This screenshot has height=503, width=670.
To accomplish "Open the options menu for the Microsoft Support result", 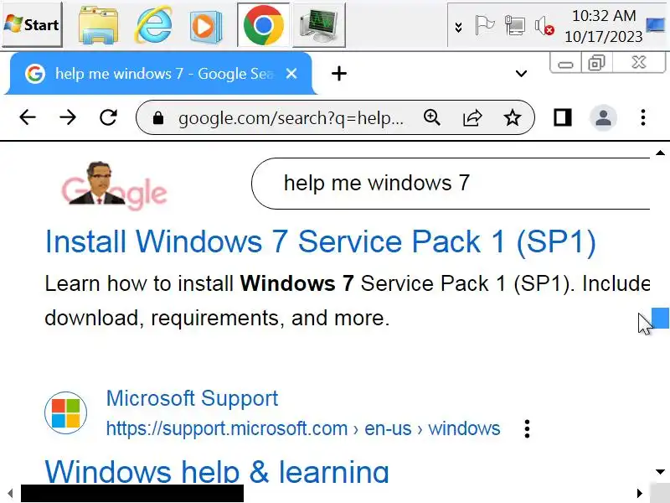I will pos(528,428).
